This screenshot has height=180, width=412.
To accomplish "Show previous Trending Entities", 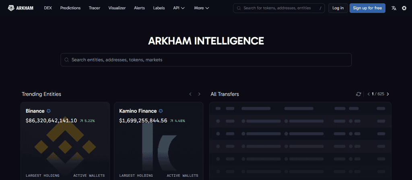I will [190, 94].
